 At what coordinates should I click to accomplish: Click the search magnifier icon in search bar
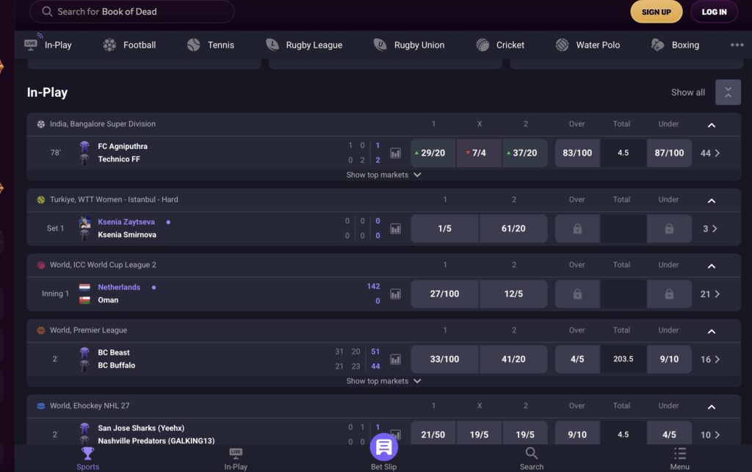pos(47,12)
